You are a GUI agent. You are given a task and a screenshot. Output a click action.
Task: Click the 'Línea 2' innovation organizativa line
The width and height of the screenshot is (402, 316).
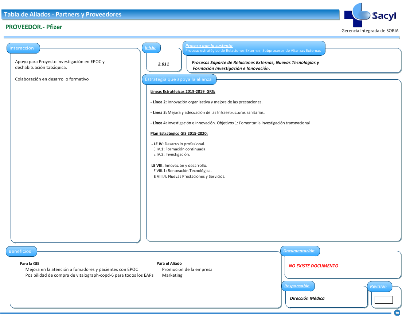tap(206, 102)
